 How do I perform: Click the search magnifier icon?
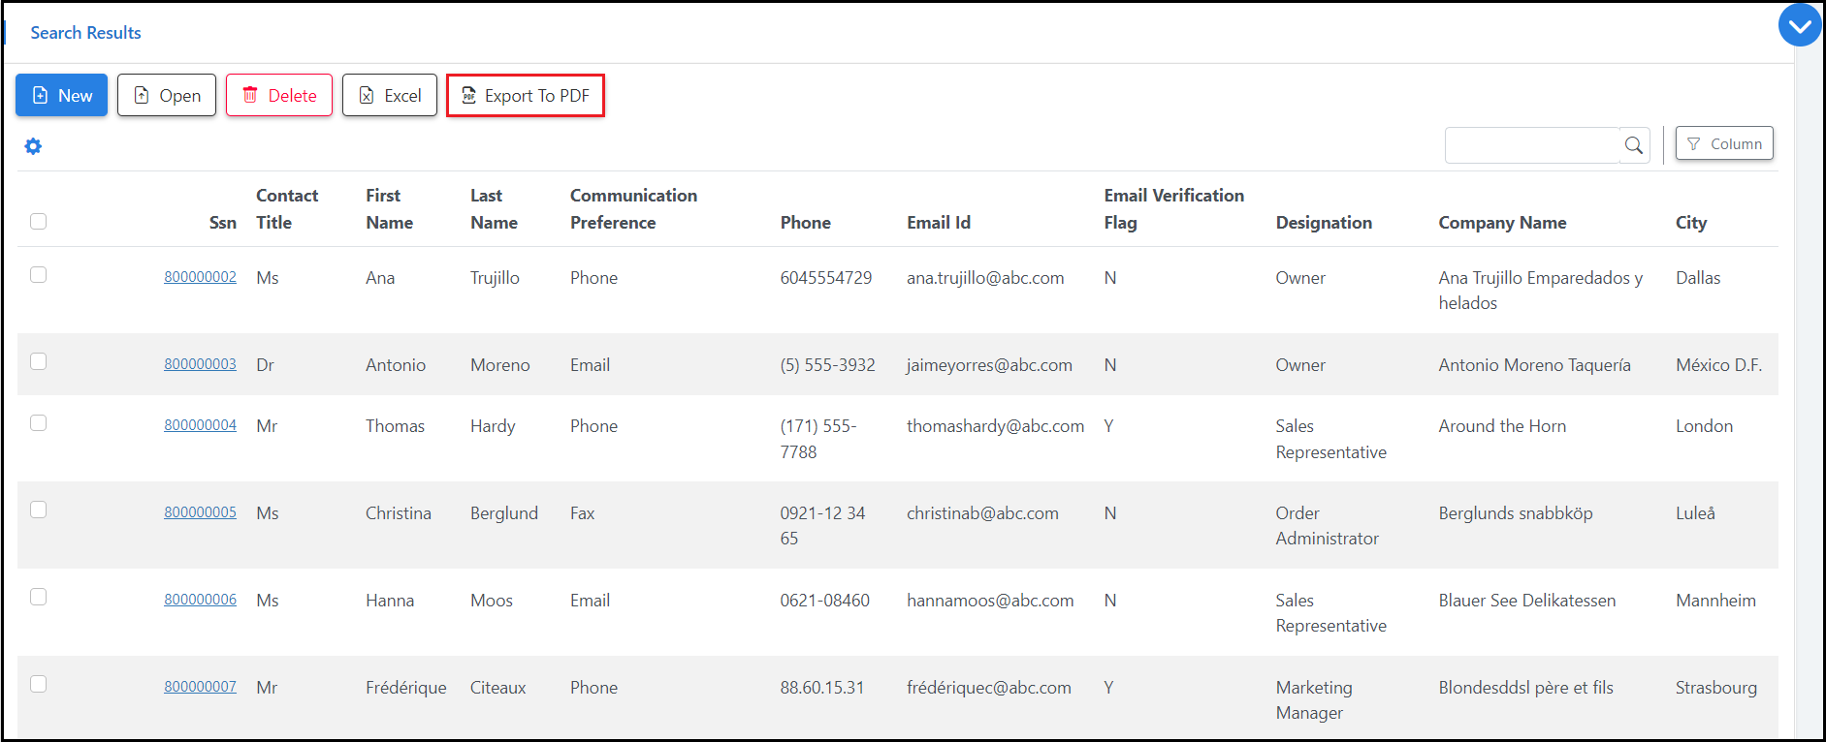(x=1634, y=145)
